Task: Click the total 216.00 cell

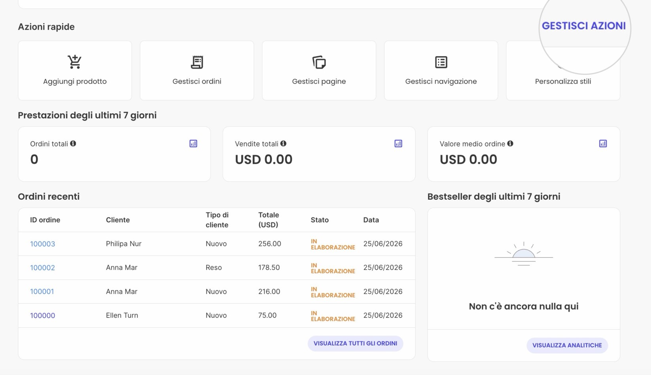Action: click(269, 292)
